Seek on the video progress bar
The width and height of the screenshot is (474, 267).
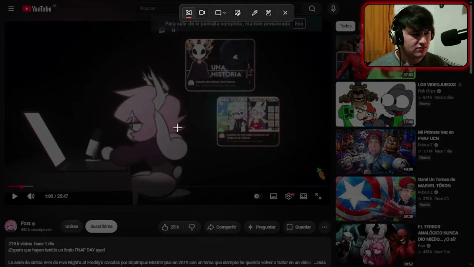167,187
